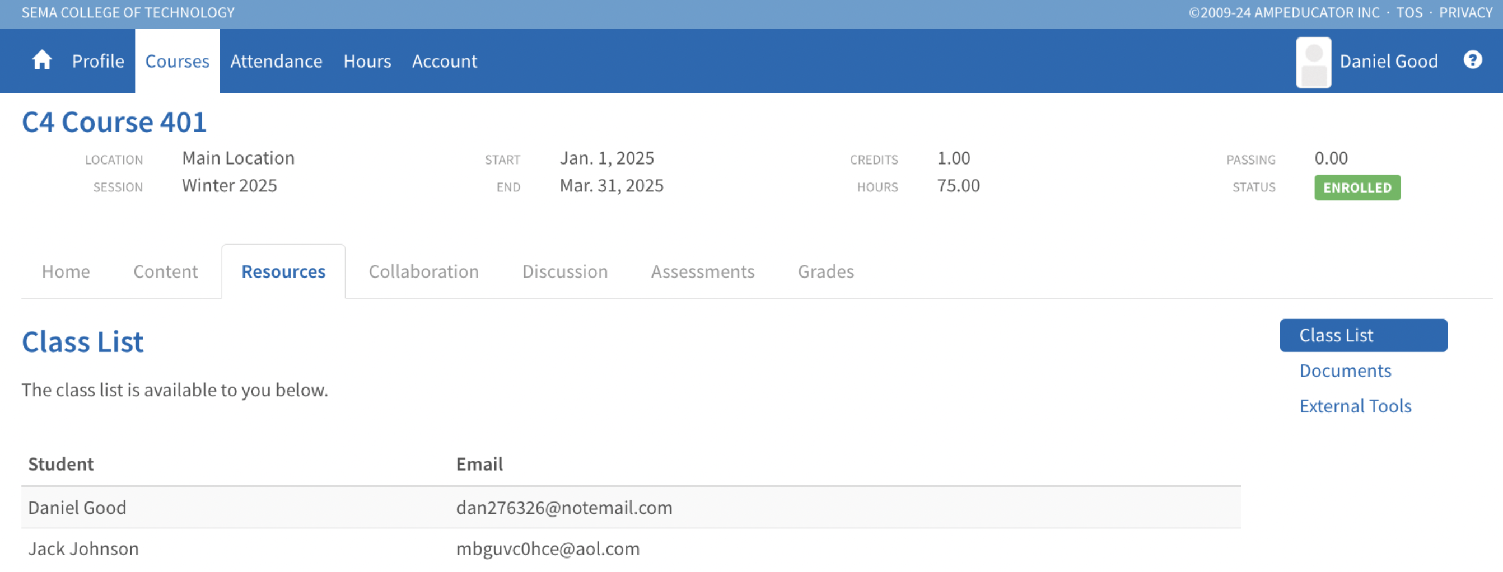1503x572 pixels.
Task: Click the Home house icon
Action: (41, 60)
